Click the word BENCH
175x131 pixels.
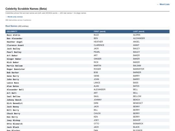(136, 100)
